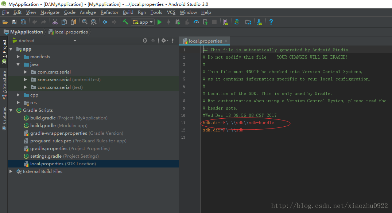Select settings.gradle (Project Settings)
This screenshot has height=213, width=392.
pyautogui.click(x=61, y=156)
